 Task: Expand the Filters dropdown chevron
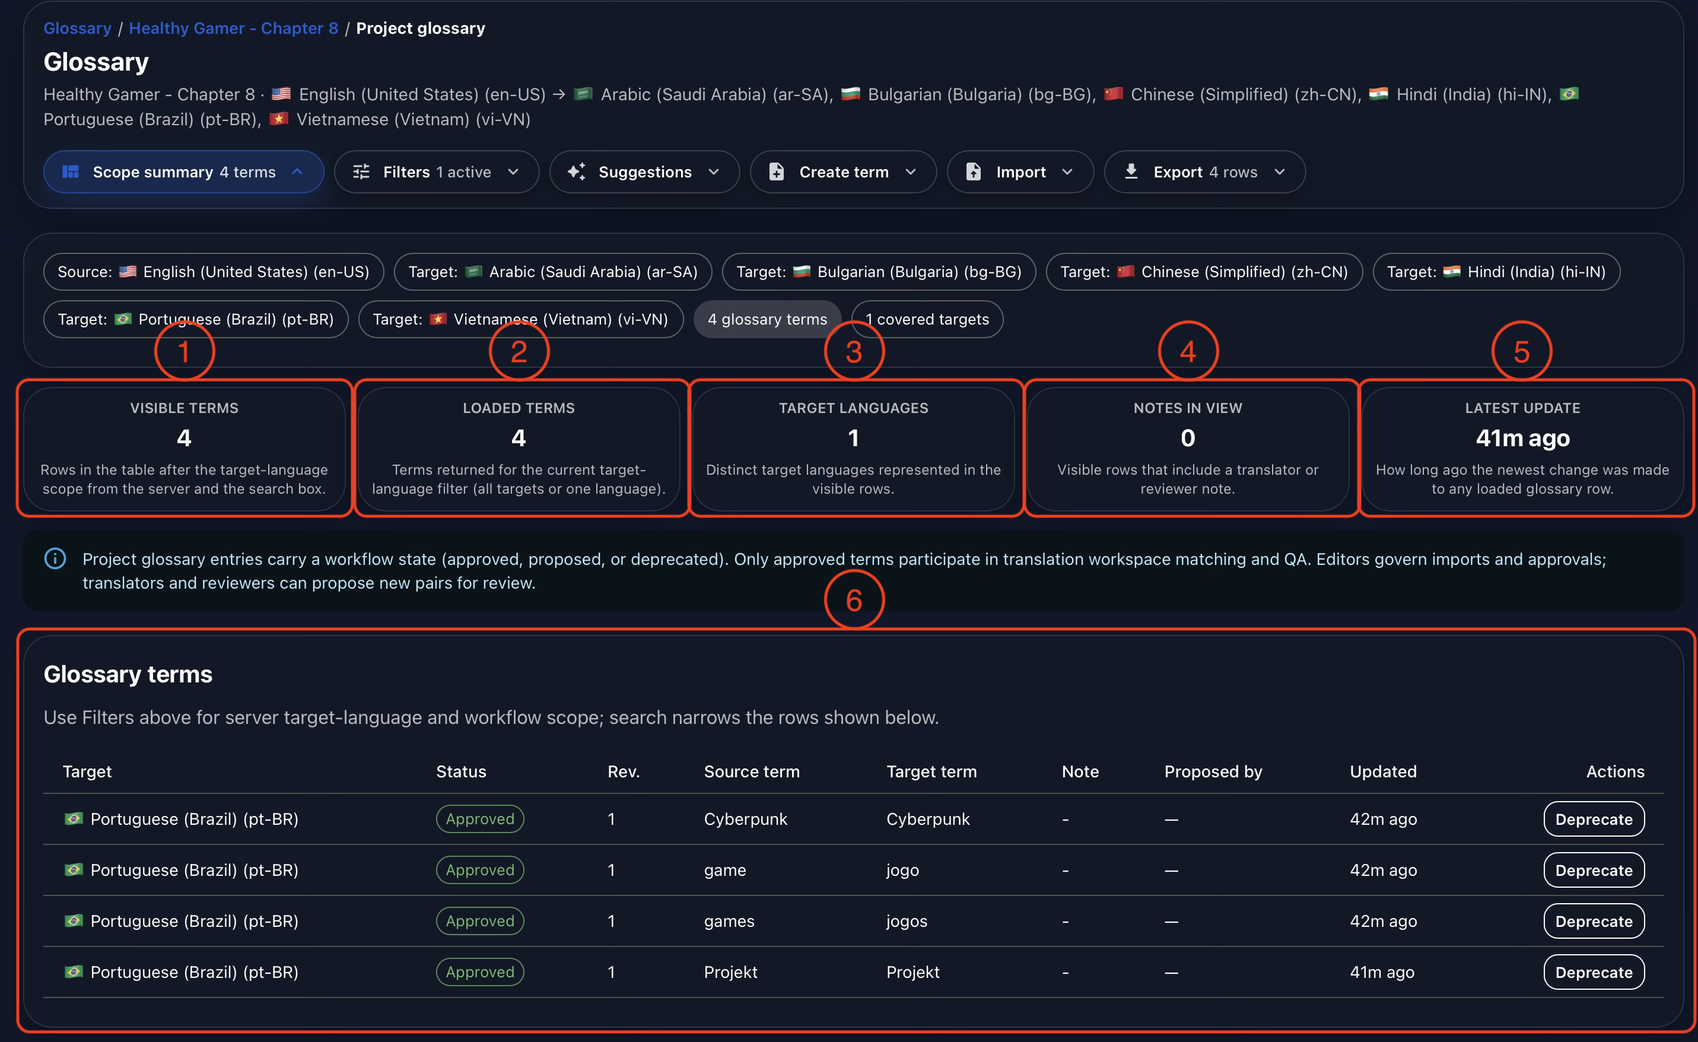pyautogui.click(x=513, y=171)
